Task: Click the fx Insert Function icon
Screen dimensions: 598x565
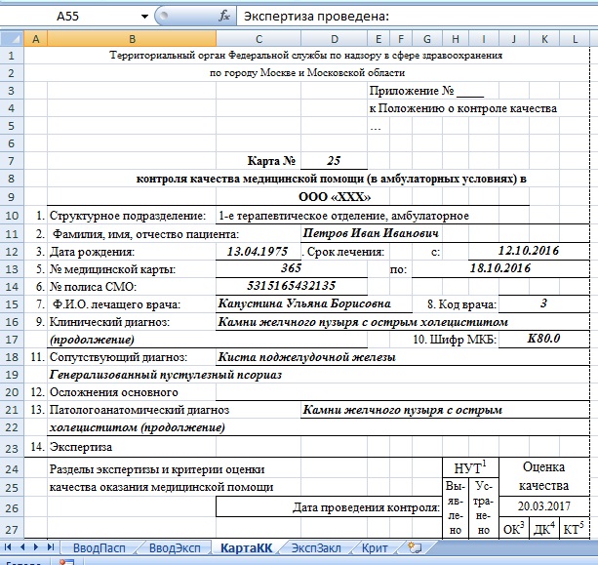Action: (x=223, y=16)
